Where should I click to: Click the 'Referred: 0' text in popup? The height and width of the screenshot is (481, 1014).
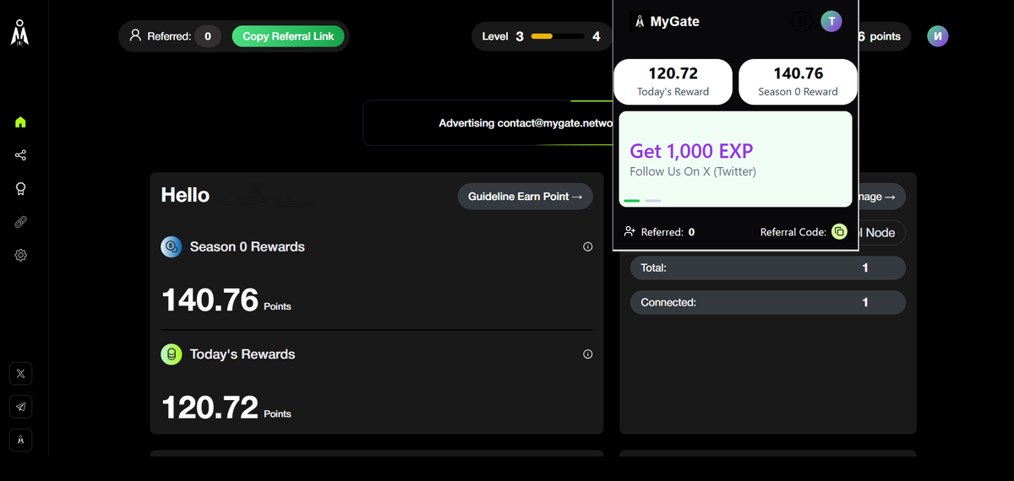(668, 232)
